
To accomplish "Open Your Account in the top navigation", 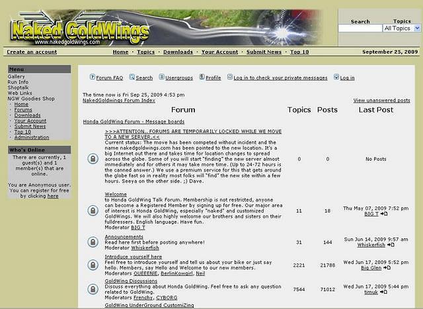I will point(219,52).
